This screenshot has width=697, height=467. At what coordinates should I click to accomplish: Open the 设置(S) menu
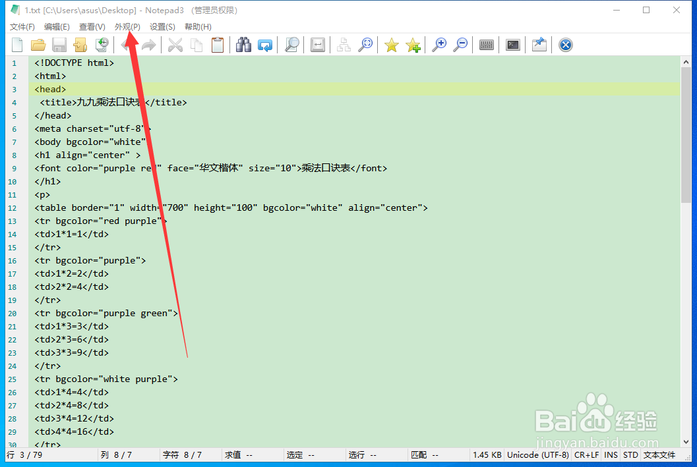point(162,26)
